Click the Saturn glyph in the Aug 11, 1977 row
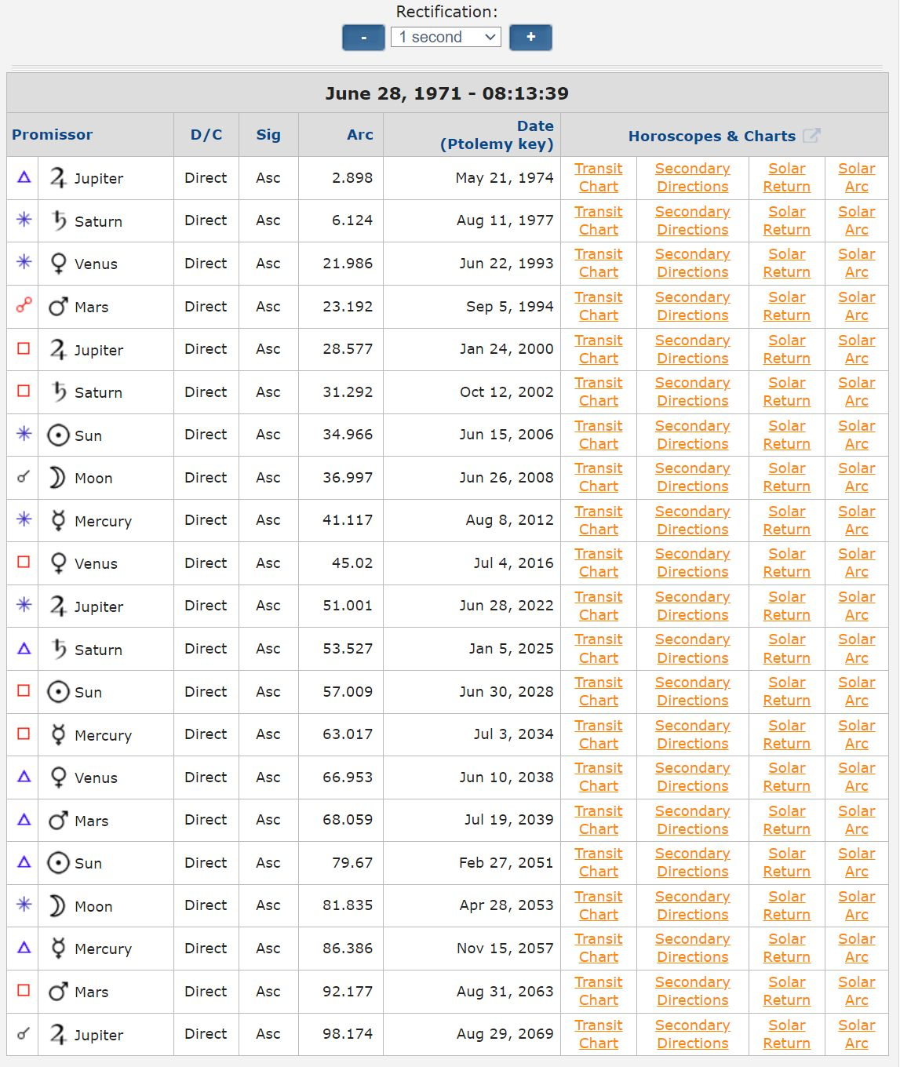 (59, 221)
